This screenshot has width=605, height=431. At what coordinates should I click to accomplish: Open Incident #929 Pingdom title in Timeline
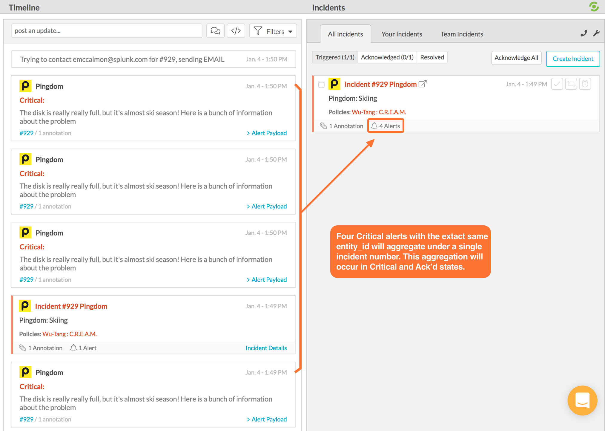(x=71, y=306)
